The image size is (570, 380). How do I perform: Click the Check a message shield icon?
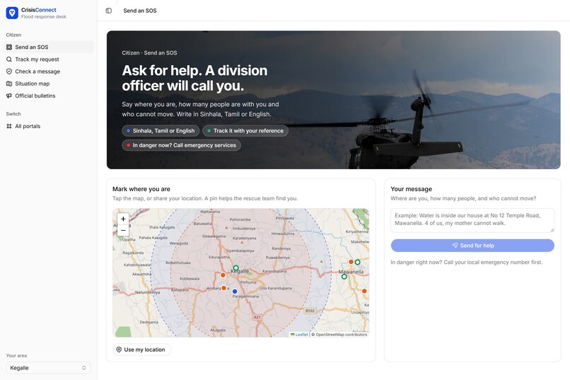pos(9,71)
